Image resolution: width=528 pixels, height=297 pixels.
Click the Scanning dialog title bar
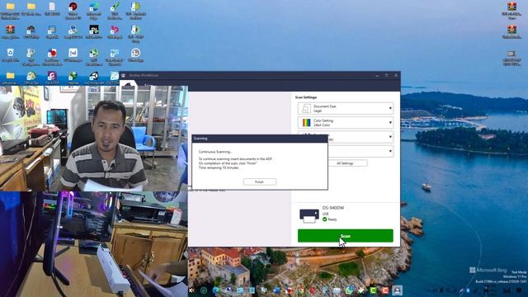point(260,139)
